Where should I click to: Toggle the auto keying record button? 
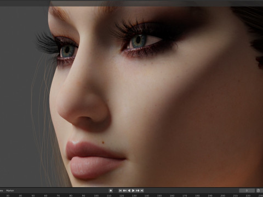111,190
